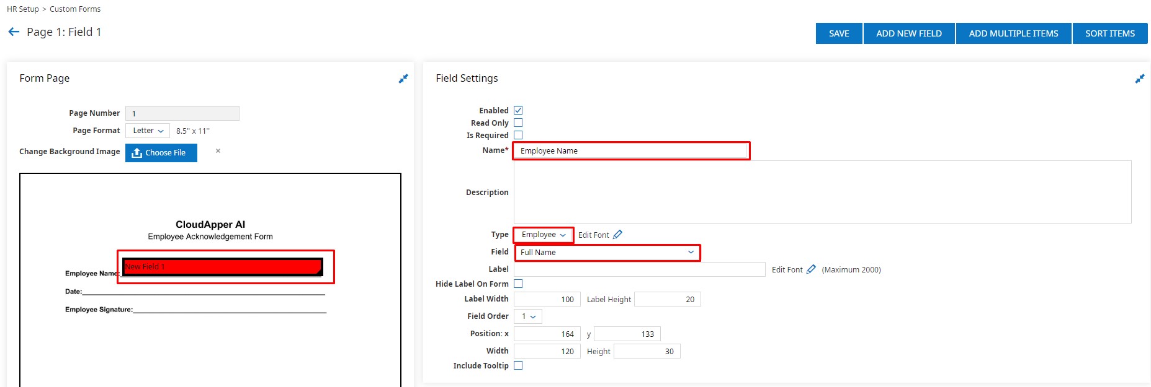Enable the Read Only checkbox

point(518,123)
